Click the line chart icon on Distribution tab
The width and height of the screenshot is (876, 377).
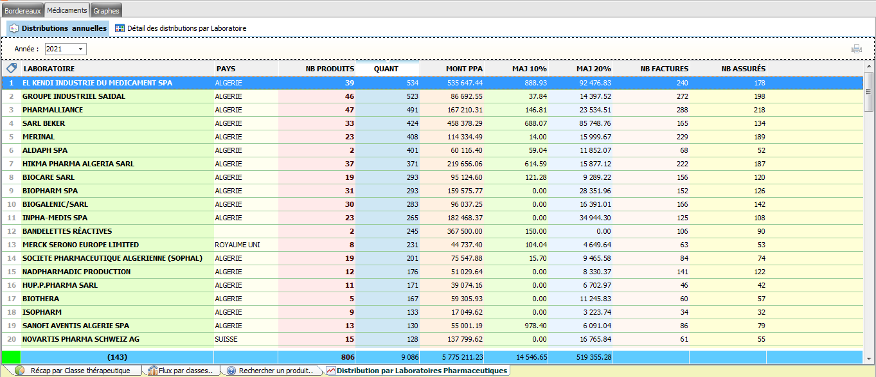tap(330, 371)
